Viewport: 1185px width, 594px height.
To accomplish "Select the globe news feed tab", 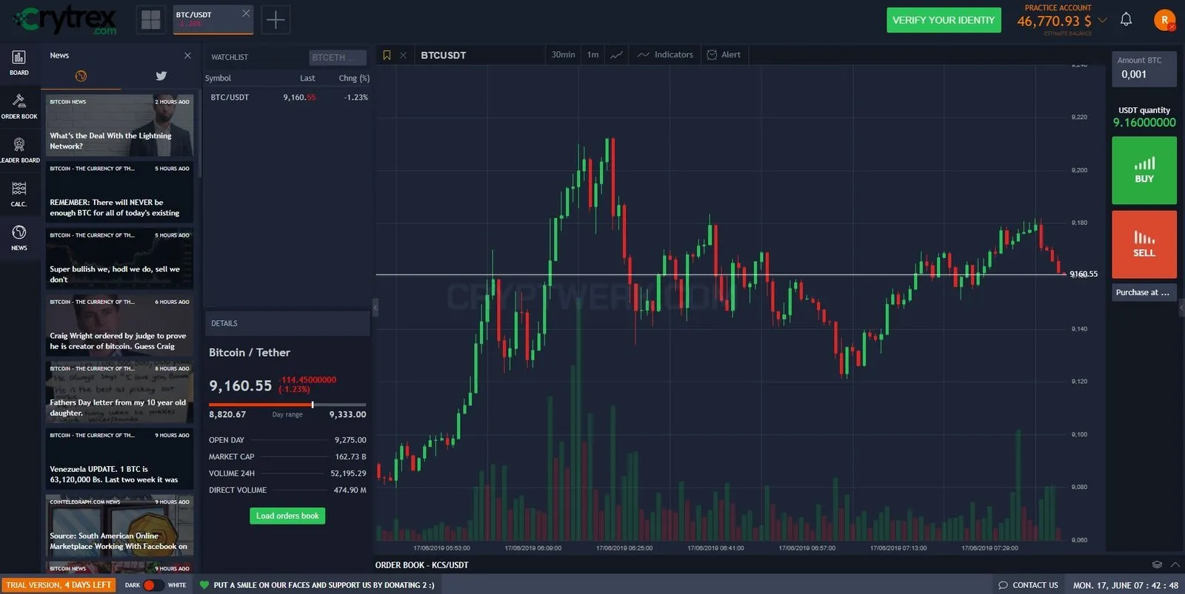I will (x=81, y=75).
